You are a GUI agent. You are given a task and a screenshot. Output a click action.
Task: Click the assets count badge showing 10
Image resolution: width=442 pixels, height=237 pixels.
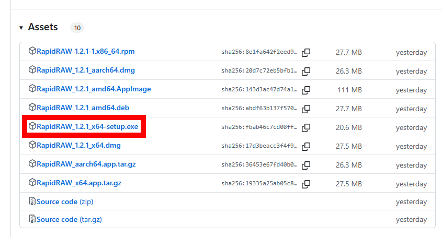click(x=77, y=28)
